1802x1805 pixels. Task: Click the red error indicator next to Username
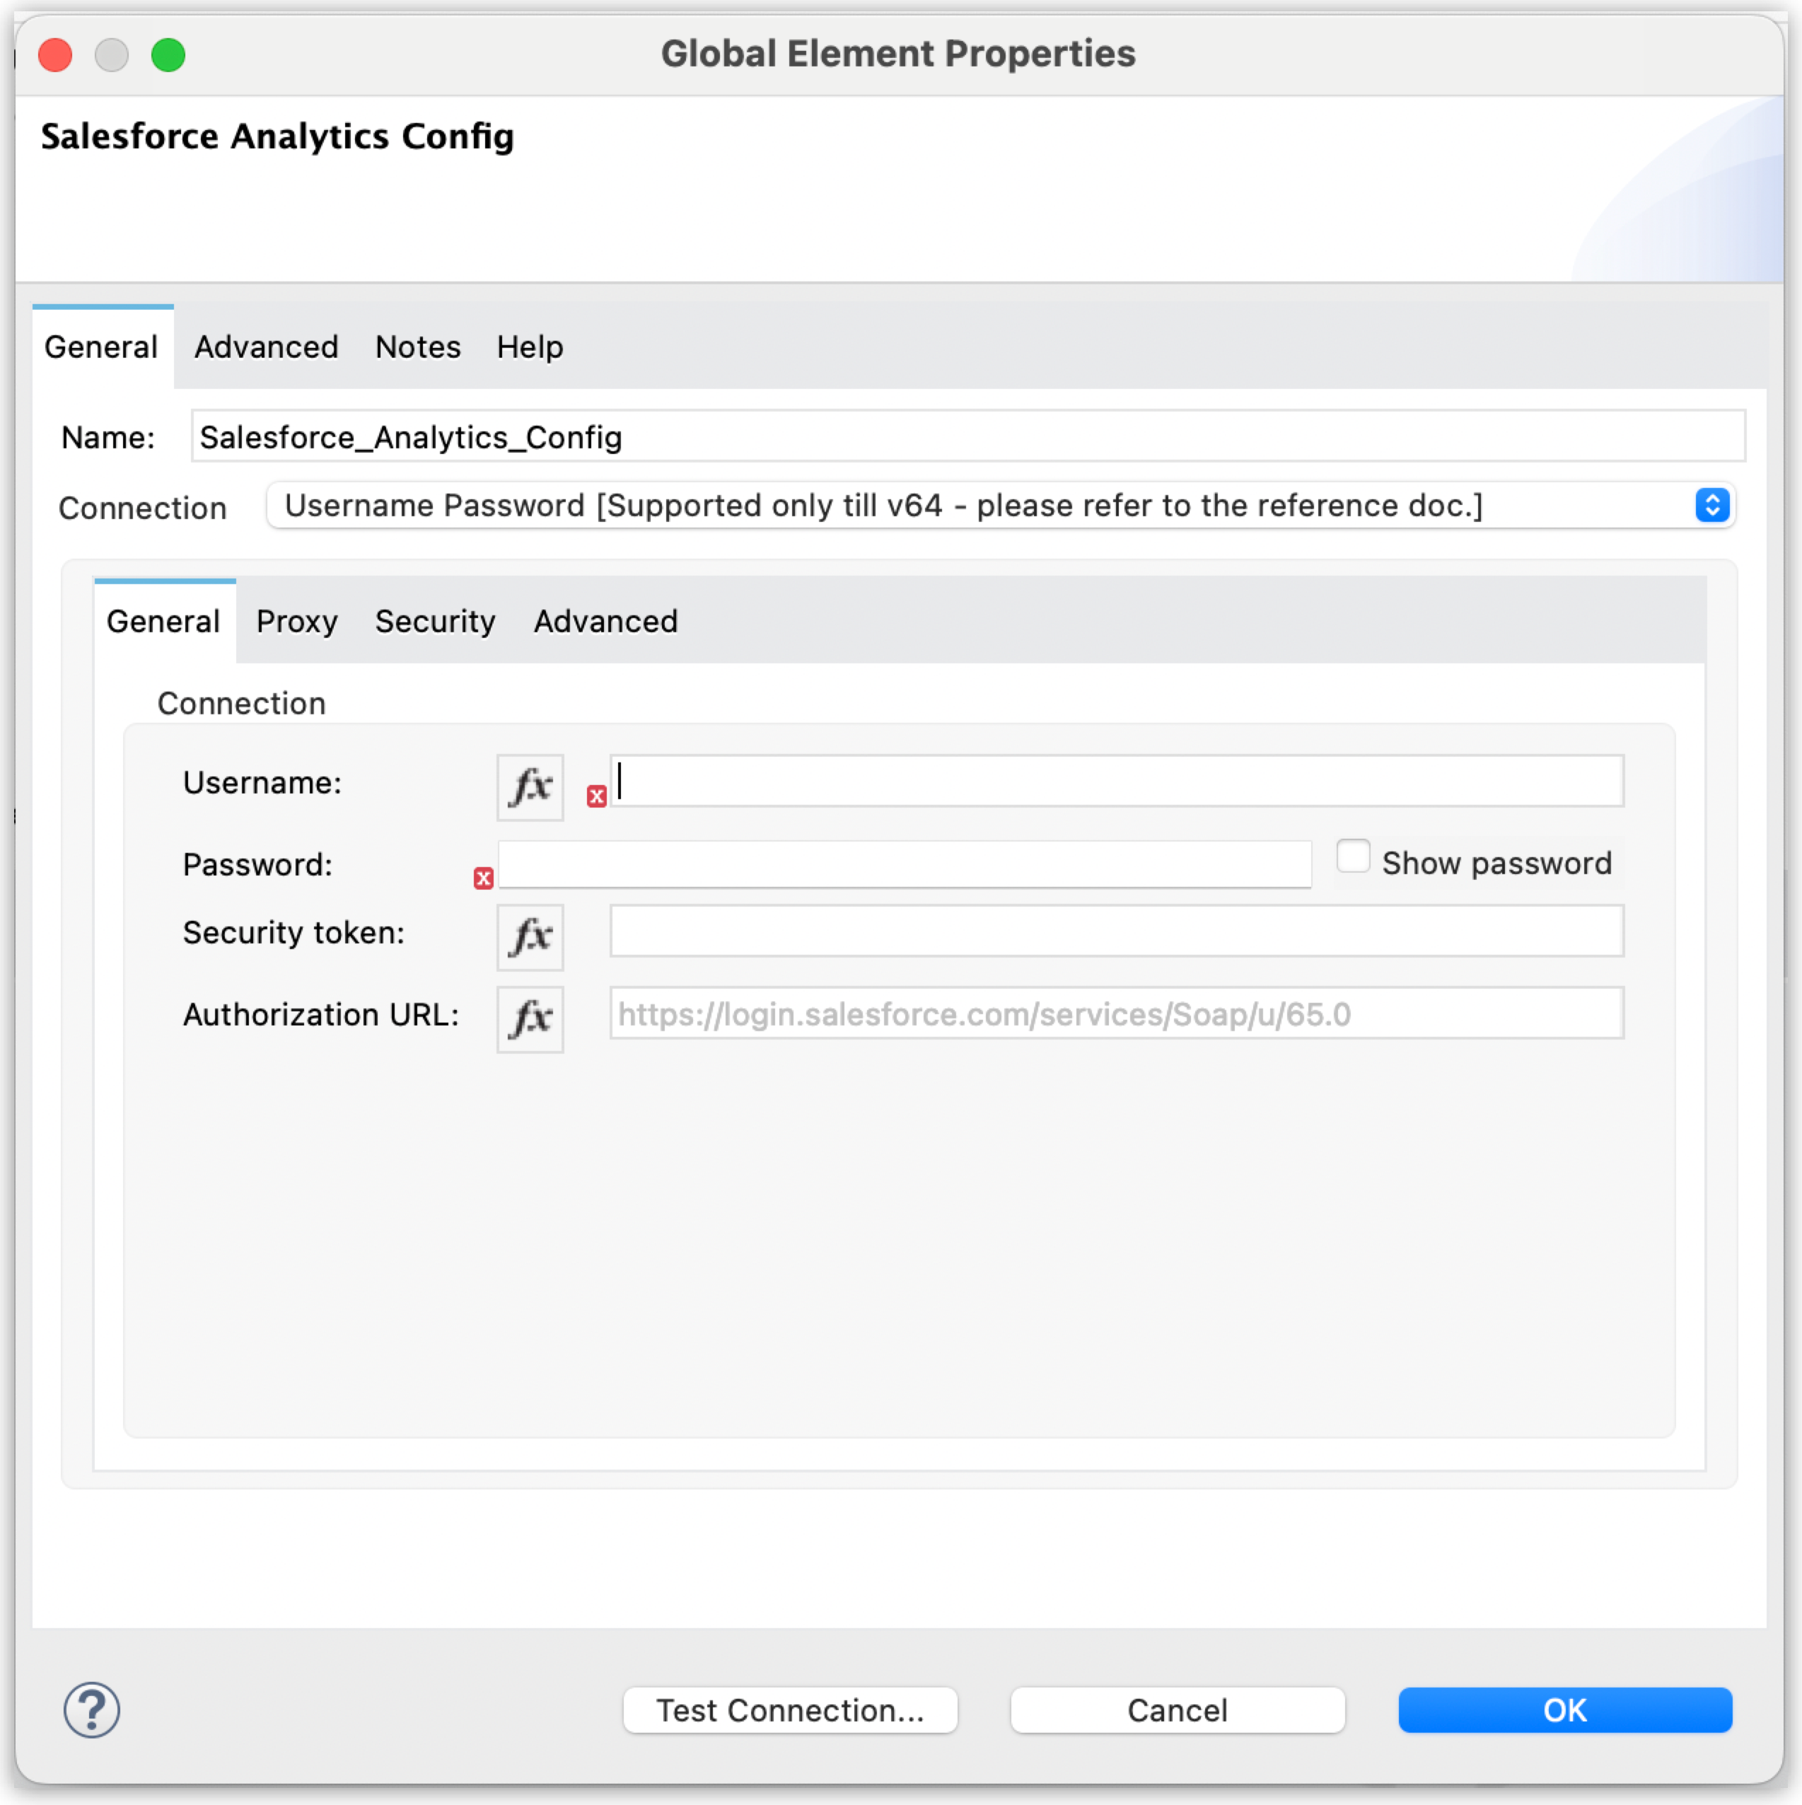click(597, 795)
